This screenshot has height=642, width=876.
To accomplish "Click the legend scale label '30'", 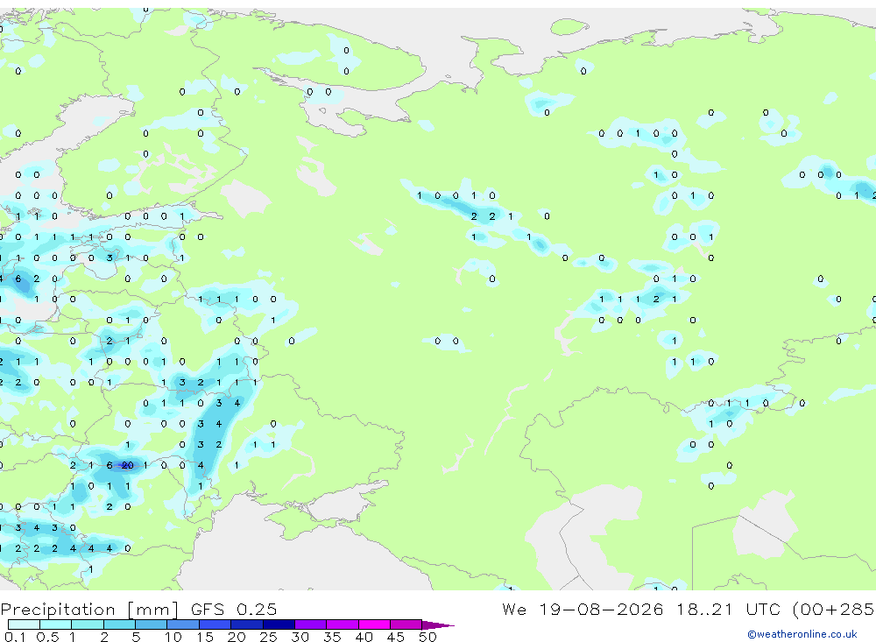I will pyautogui.click(x=300, y=637).
